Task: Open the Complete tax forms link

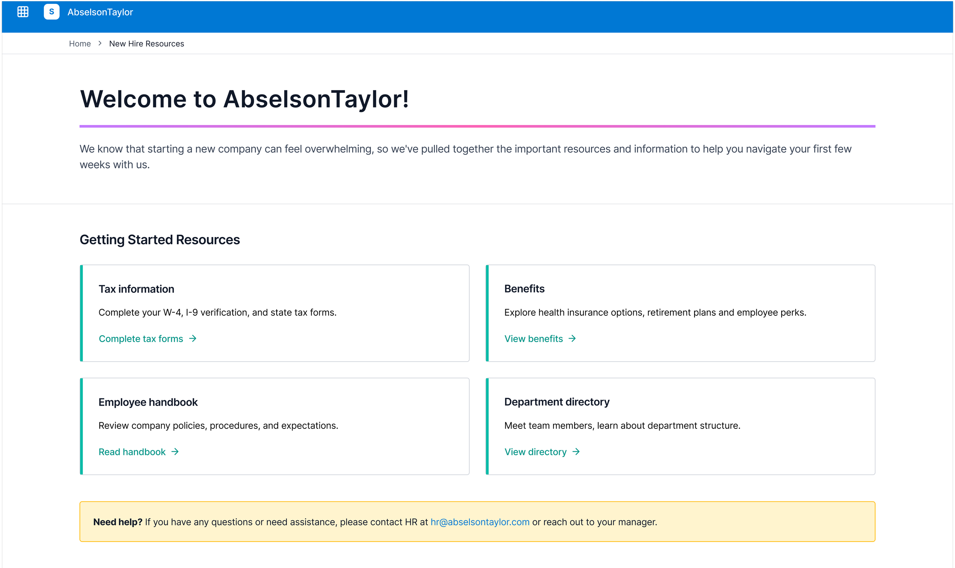Action: click(141, 339)
